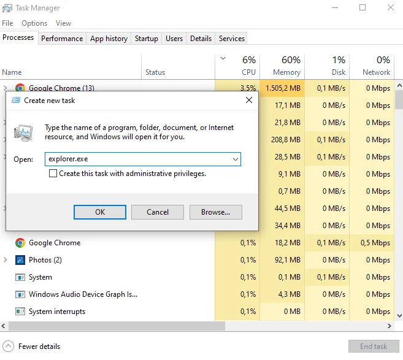The height and width of the screenshot is (360, 403).
Task: Click the 18,2 MB memory cell
Action: (x=282, y=243)
